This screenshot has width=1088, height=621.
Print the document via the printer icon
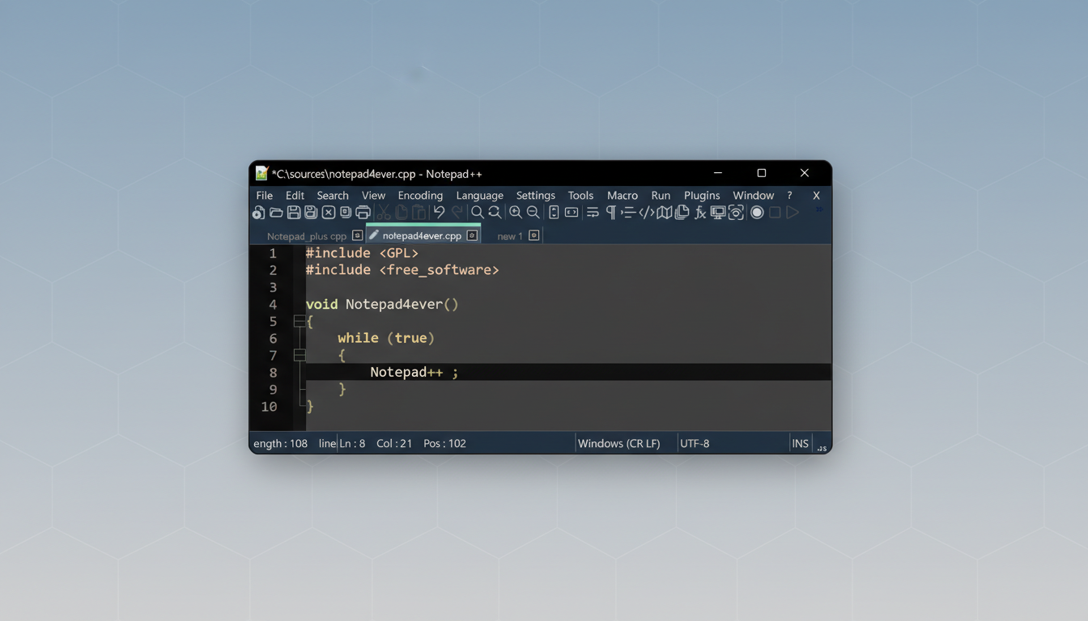(x=363, y=212)
